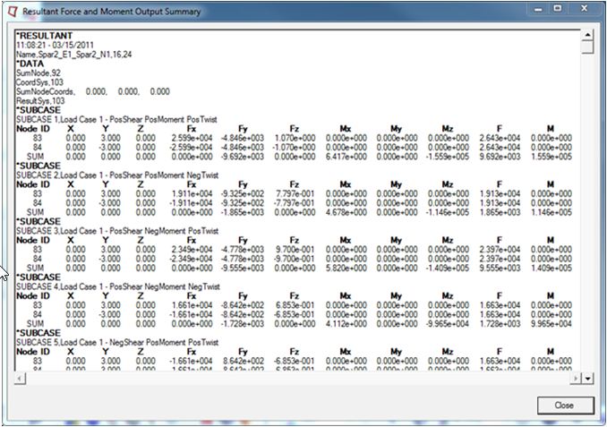Click the vertical scrollbar thumb

tap(587, 48)
